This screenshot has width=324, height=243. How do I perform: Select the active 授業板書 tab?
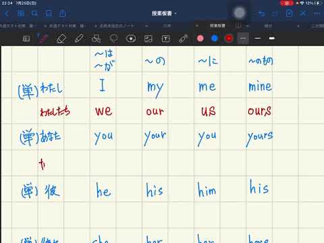[217, 26]
